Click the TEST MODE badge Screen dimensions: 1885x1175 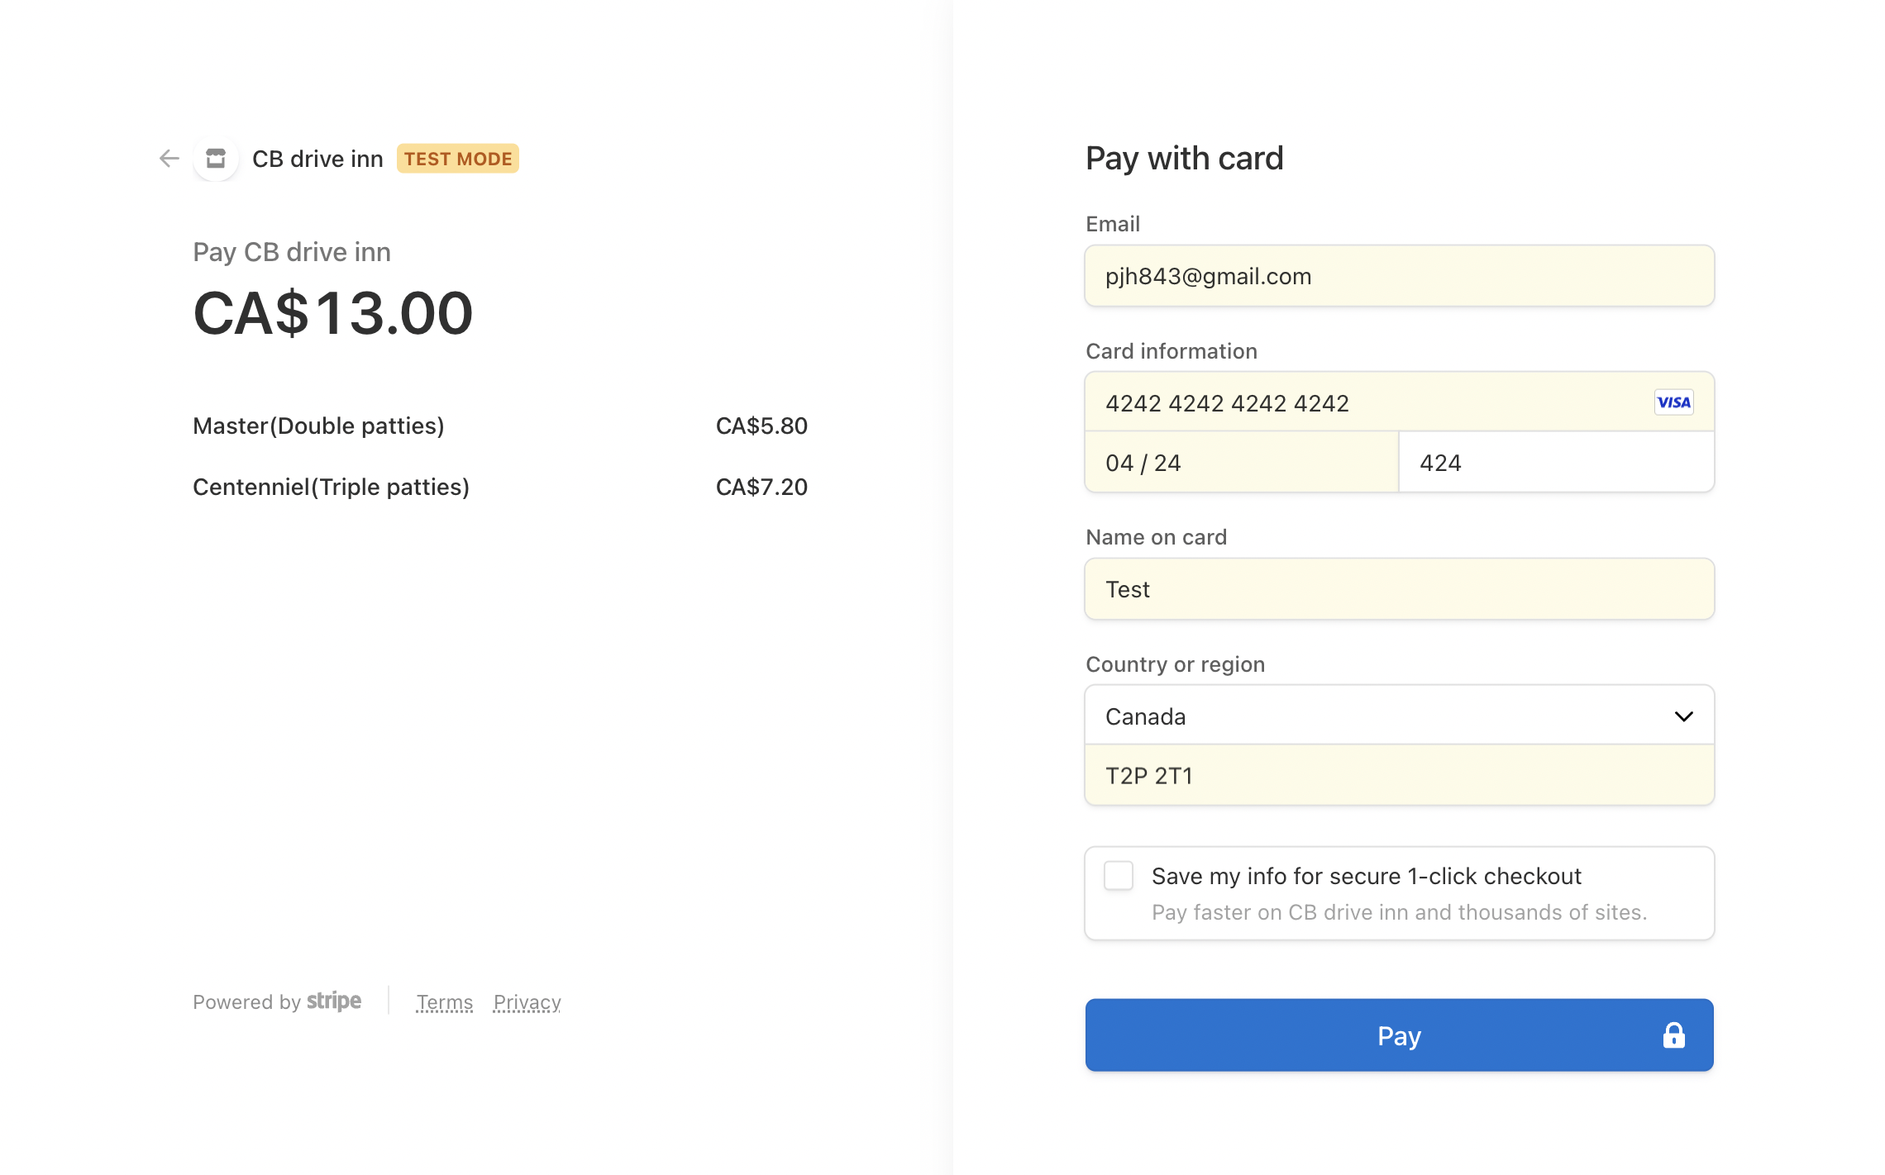pos(457,159)
